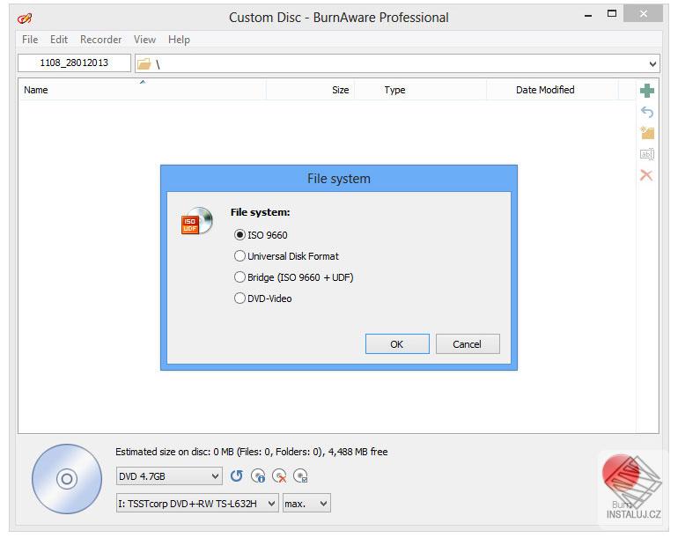Viewport: 678px width, 538px height.
Task: Sort by Date Modified column header
Action: (x=553, y=90)
